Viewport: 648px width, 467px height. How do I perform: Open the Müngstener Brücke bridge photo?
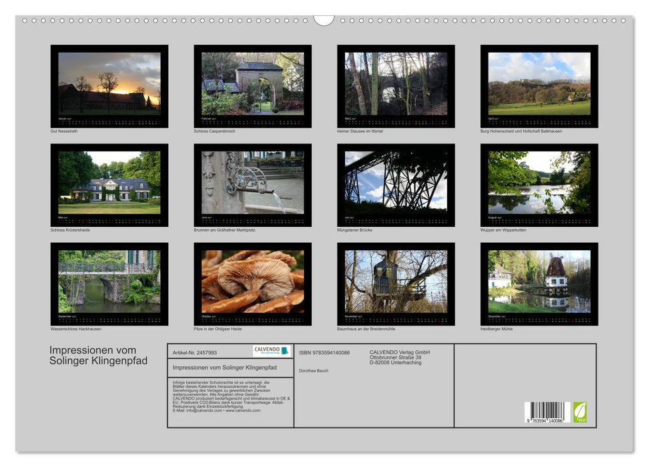pyautogui.click(x=396, y=185)
